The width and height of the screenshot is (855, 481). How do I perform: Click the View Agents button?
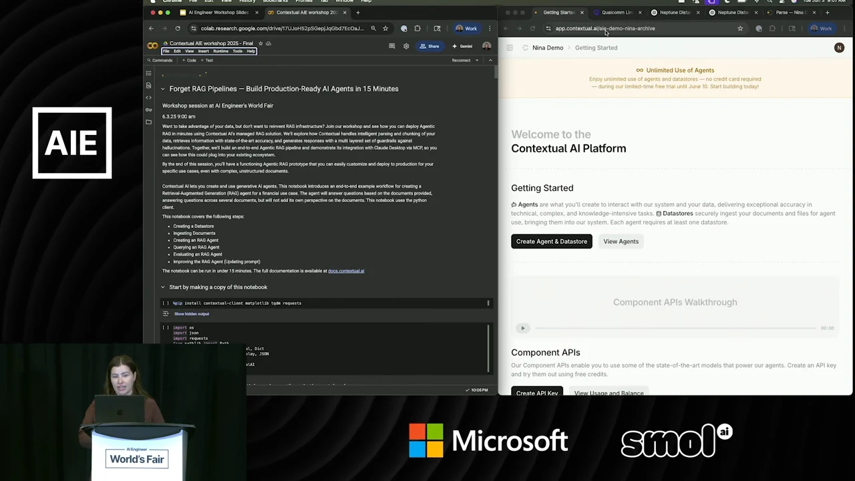(x=621, y=241)
